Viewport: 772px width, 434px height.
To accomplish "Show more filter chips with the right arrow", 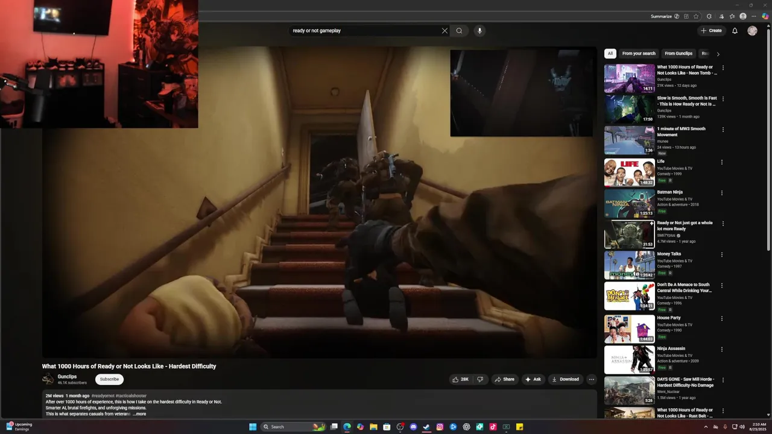I will (718, 54).
